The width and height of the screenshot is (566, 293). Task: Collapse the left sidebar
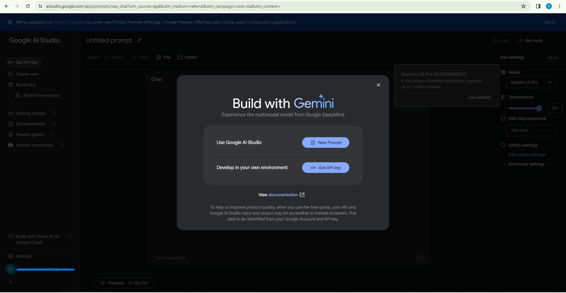(11, 282)
